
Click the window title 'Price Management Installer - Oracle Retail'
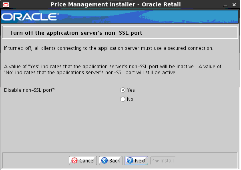pyautogui.click(x=116, y=4)
